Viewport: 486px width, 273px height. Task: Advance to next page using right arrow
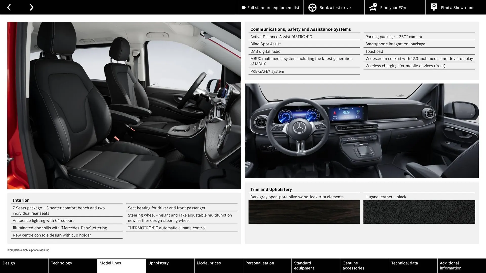(31, 7)
